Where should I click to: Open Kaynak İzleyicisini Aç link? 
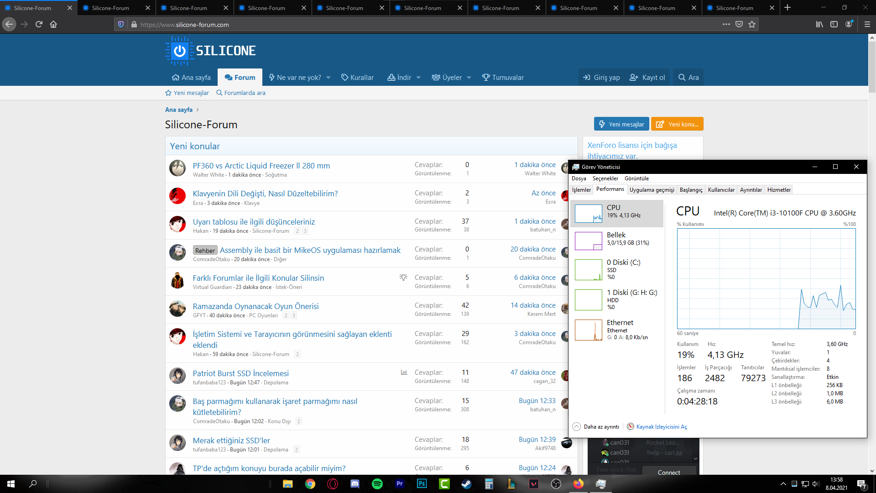[x=661, y=427]
